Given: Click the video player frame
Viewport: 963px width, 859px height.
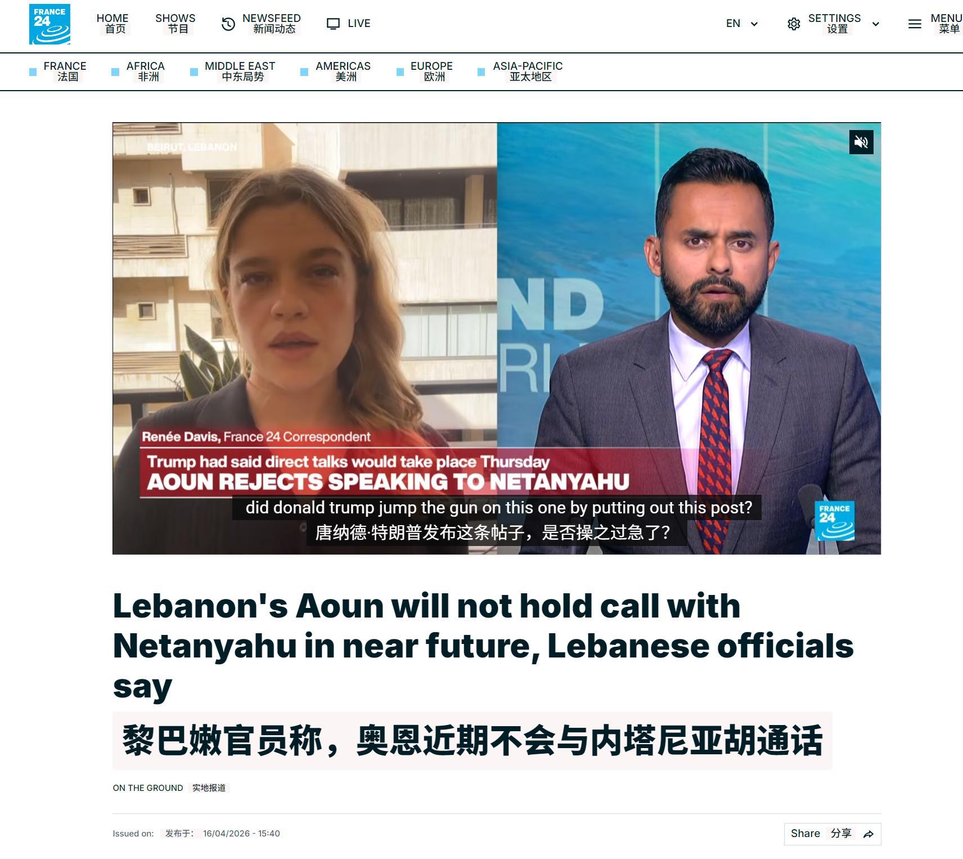Looking at the screenshot, I should (497, 338).
